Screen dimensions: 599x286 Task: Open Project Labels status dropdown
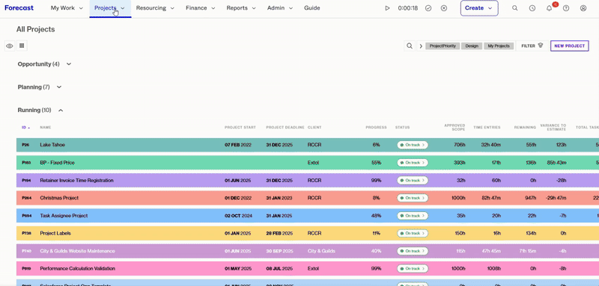click(413, 233)
